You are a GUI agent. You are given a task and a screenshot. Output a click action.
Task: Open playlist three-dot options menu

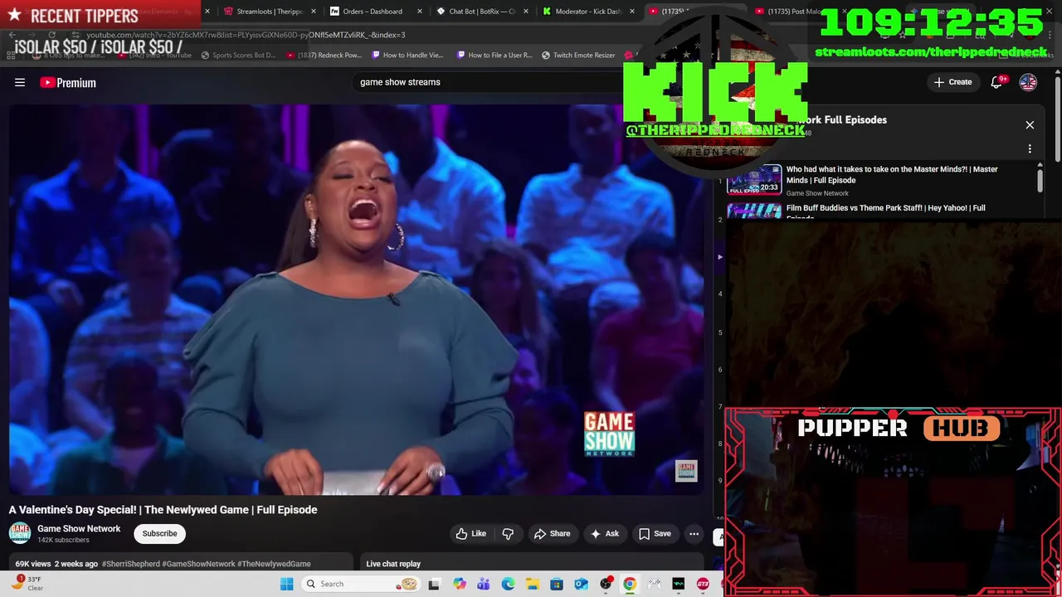point(1030,149)
